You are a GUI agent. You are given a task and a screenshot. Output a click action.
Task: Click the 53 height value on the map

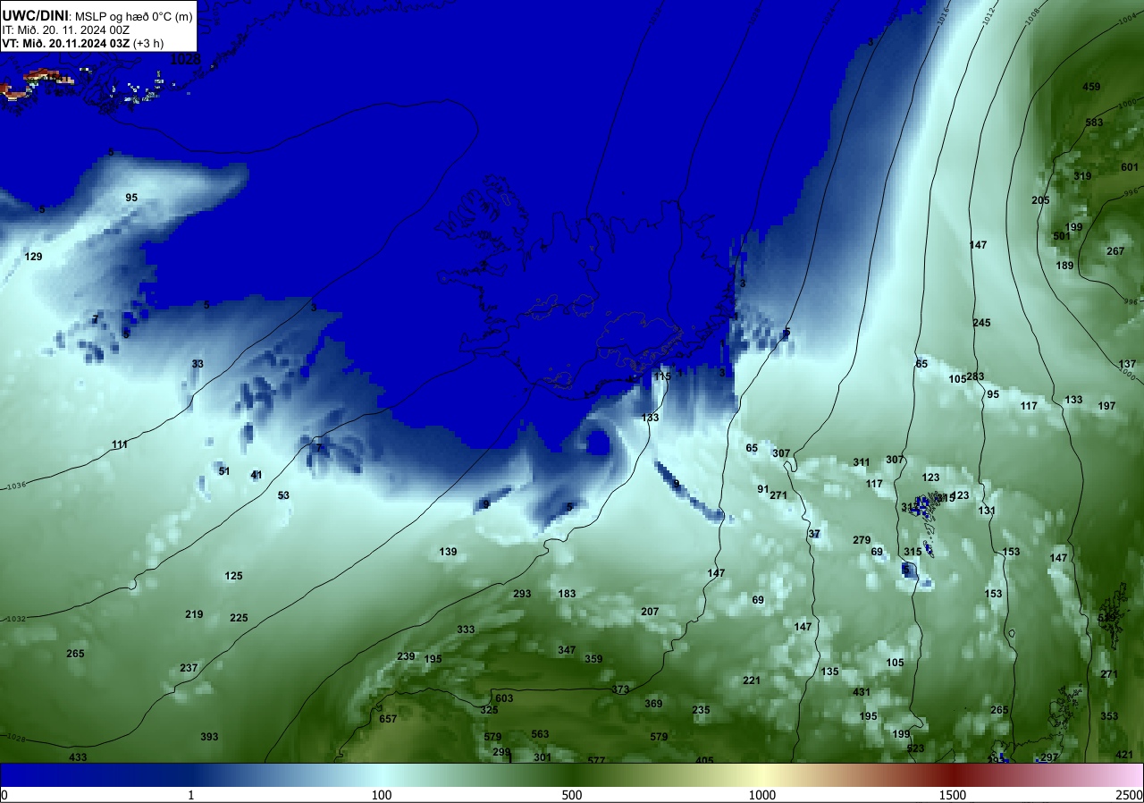point(283,495)
